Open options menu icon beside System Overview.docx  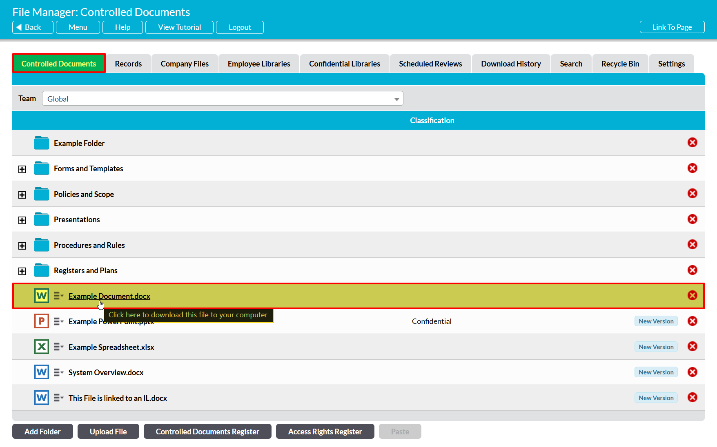(x=58, y=372)
